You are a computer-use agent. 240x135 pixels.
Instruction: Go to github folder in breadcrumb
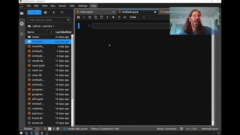click(37, 26)
